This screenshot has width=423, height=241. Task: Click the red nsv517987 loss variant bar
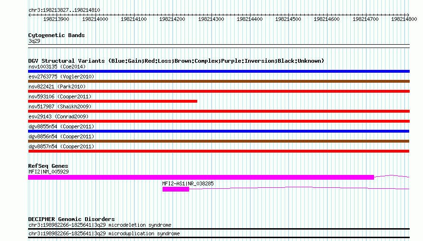point(219,111)
